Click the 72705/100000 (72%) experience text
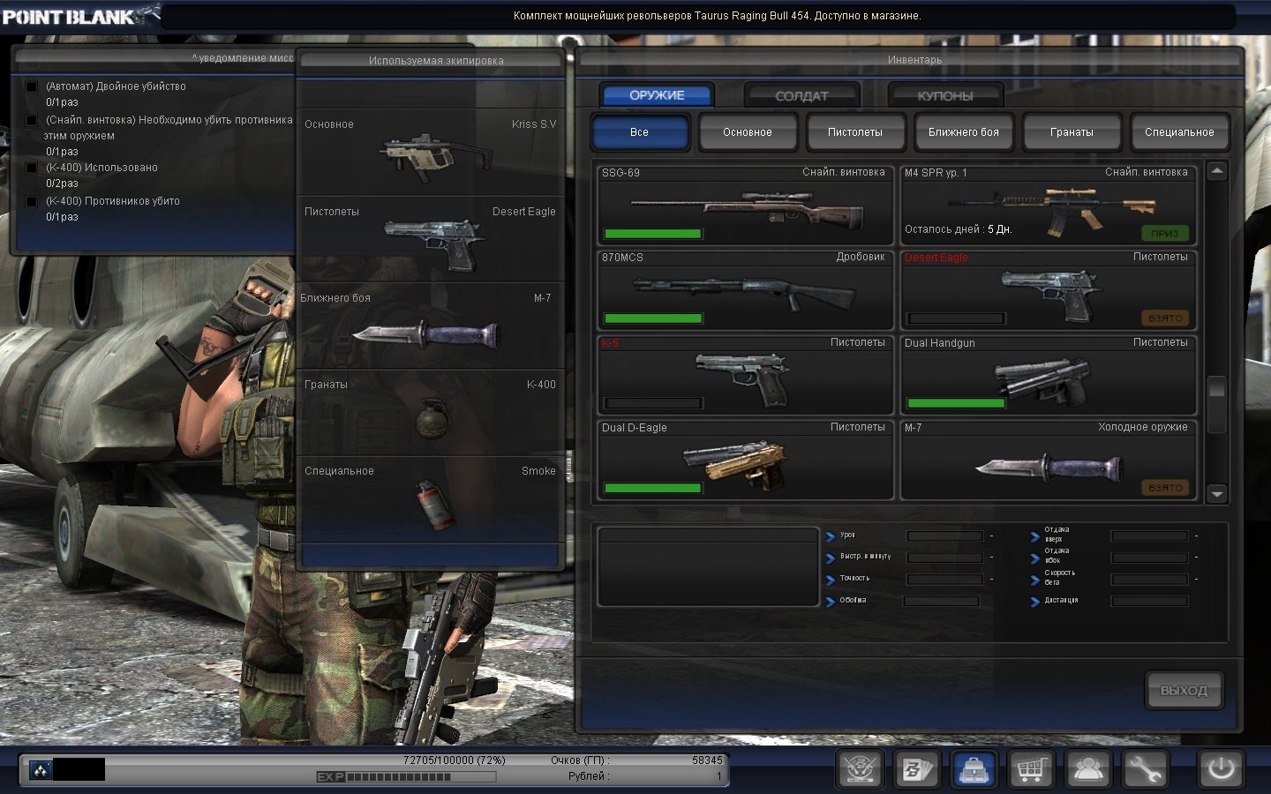1271x794 pixels. (455, 760)
